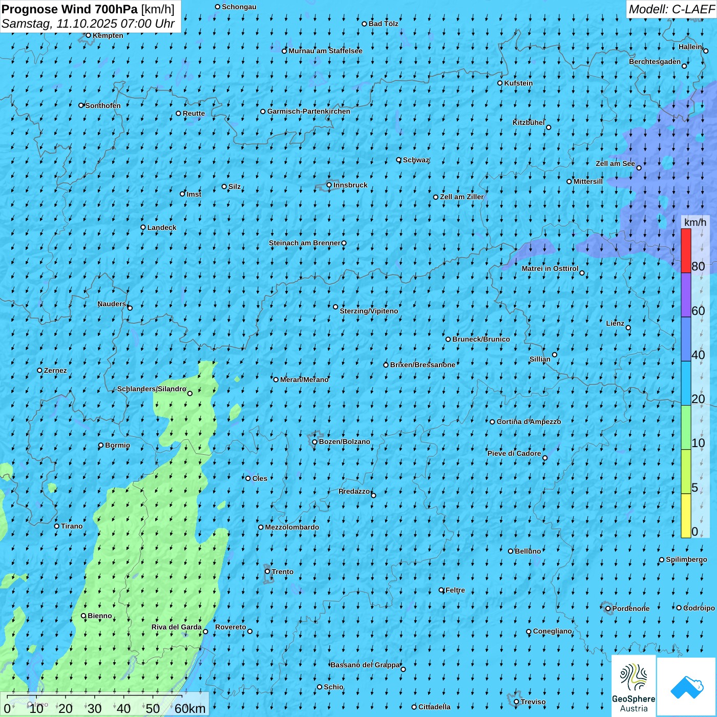Click the "km/h" legend heading
This screenshot has width=717, height=717.
click(x=695, y=222)
